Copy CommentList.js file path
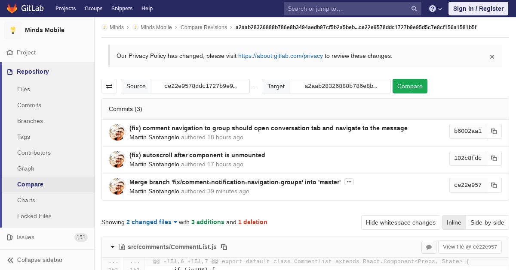This screenshot has height=270, width=516. pos(224,247)
